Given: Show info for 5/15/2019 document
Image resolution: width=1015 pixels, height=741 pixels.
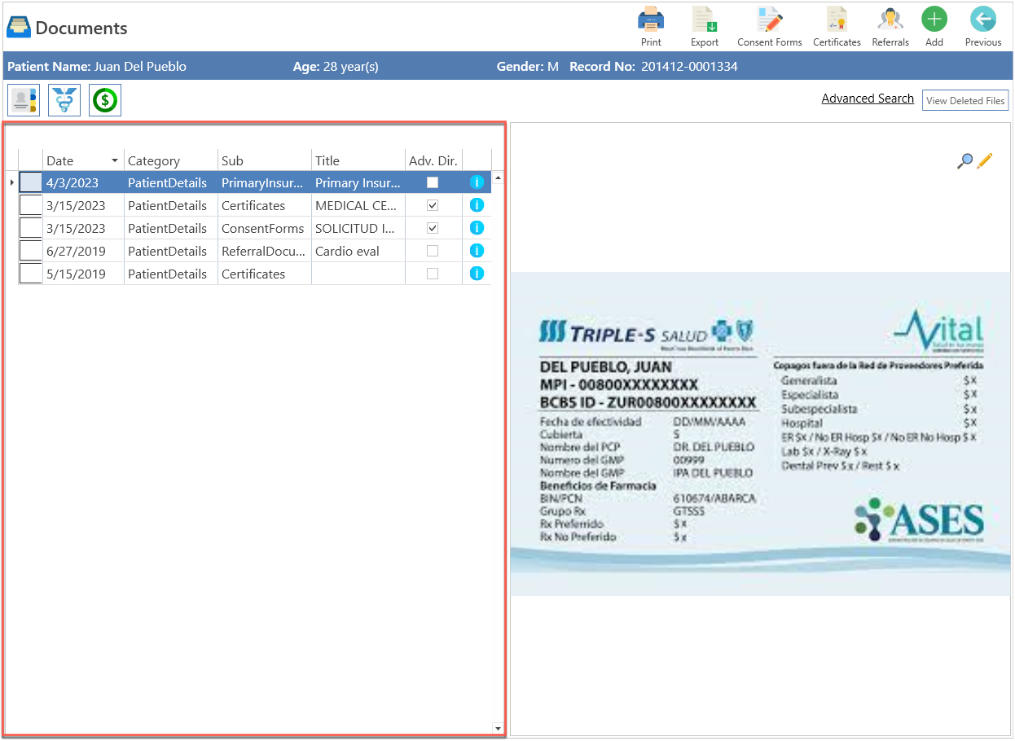Looking at the screenshot, I should pyautogui.click(x=477, y=274).
